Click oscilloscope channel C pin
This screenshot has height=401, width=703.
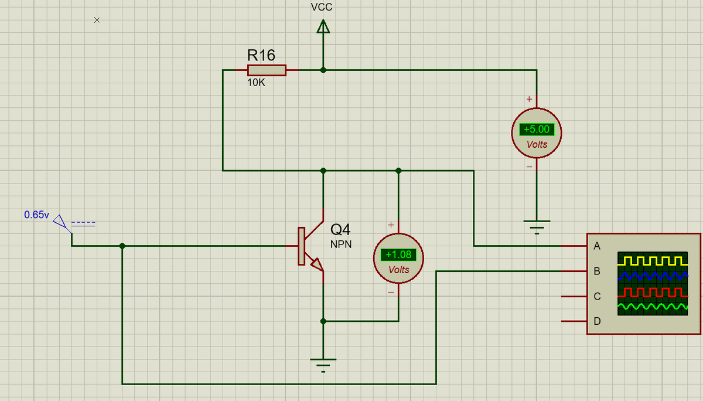tap(574, 297)
